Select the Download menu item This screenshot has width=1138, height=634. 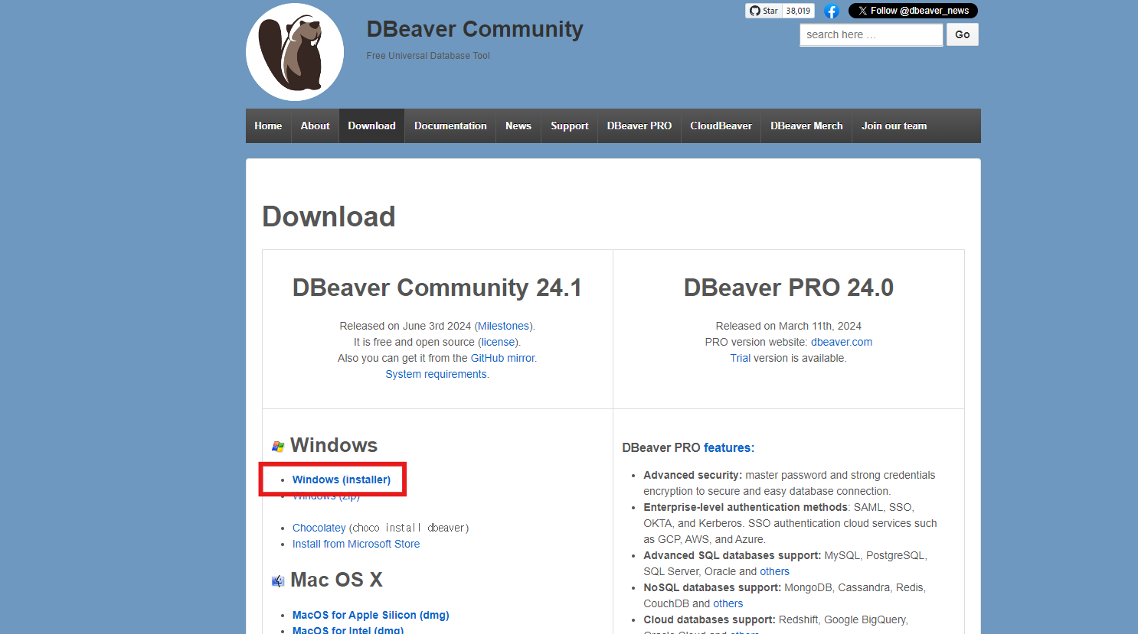coord(371,125)
